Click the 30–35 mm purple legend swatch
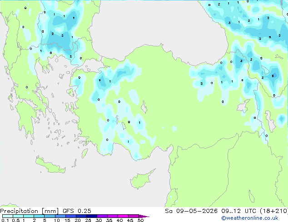 click(x=102, y=216)
